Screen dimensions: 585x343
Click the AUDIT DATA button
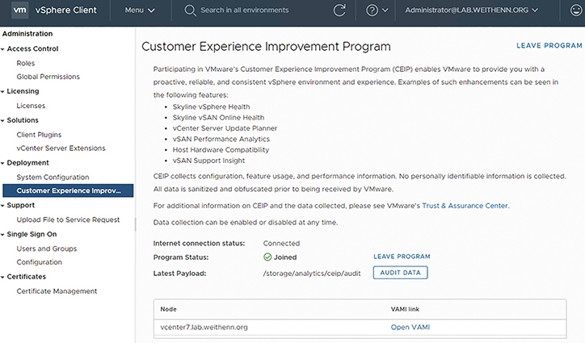click(400, 273)
